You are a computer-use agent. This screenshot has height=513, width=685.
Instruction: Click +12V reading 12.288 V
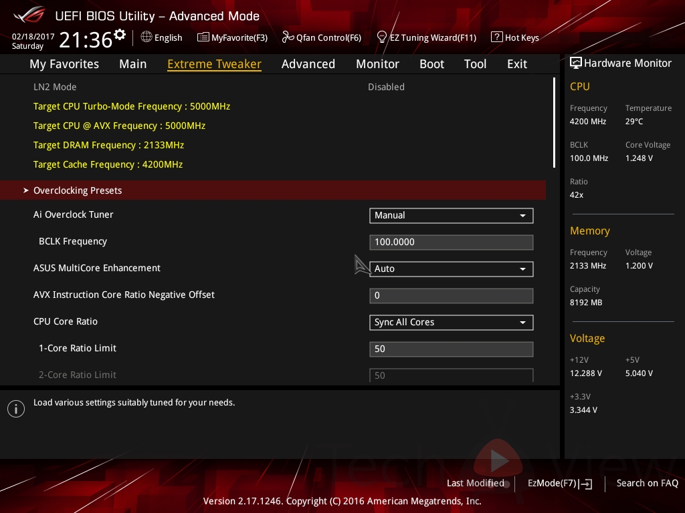(x=586, y=373)
